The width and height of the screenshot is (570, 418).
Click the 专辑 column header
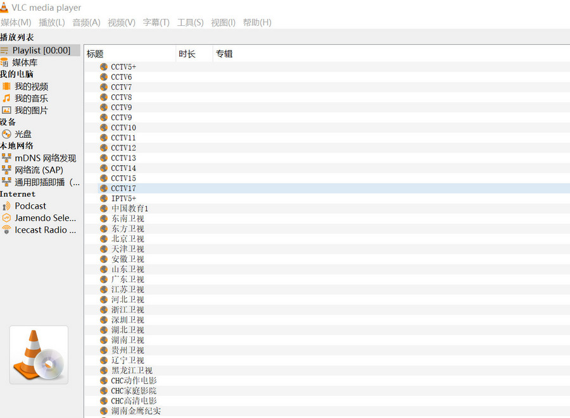(224, 54)
